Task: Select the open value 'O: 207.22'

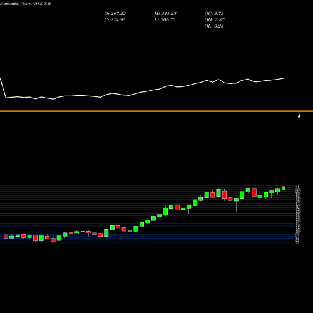Action: click(115, 14)
